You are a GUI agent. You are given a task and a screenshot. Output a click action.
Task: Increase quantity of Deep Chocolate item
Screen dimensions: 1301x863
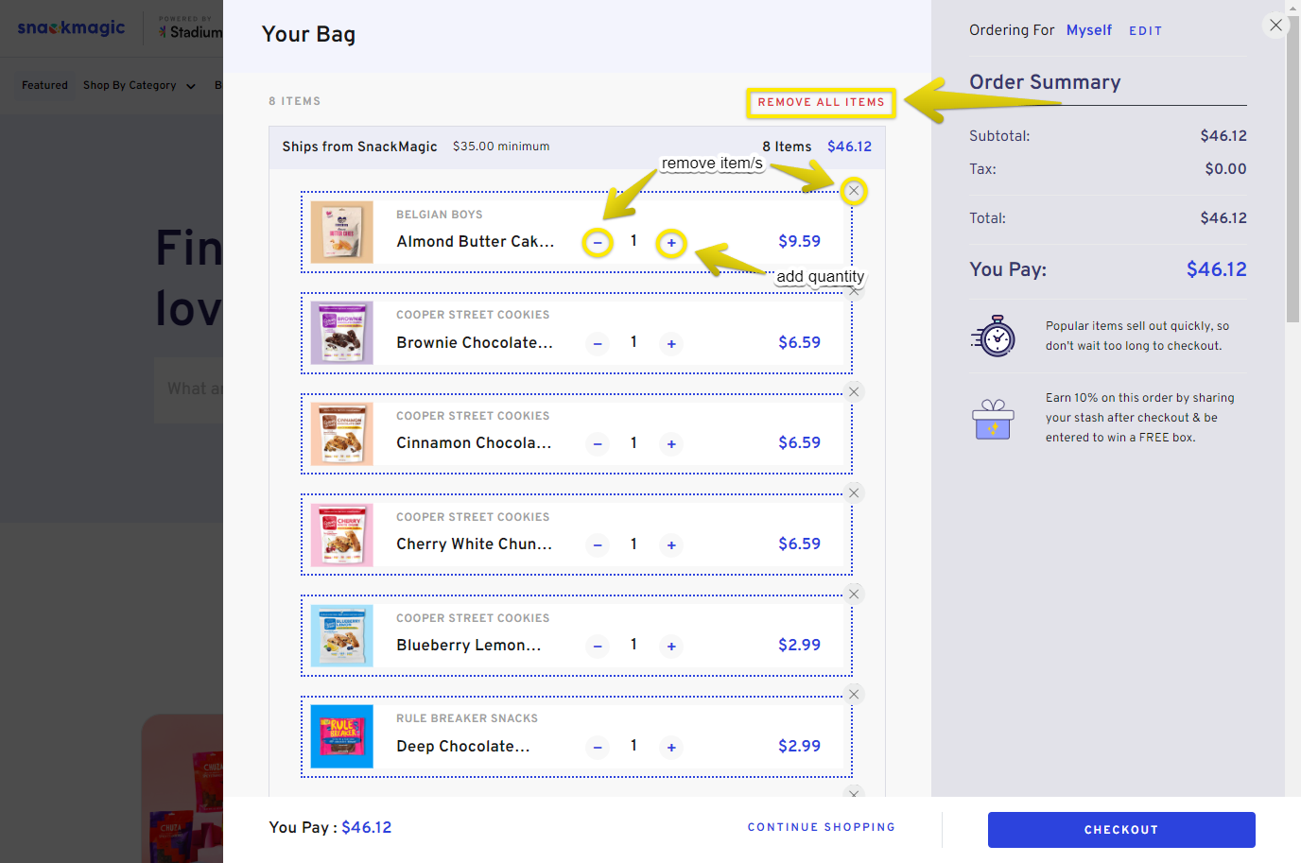pyautogui.click(x=671, y=748)
